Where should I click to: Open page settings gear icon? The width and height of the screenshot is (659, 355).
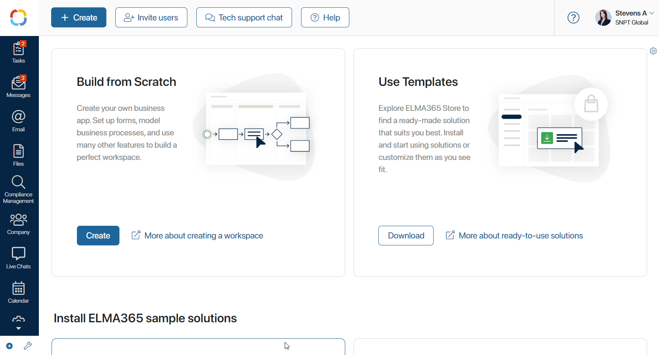point(653,51)
